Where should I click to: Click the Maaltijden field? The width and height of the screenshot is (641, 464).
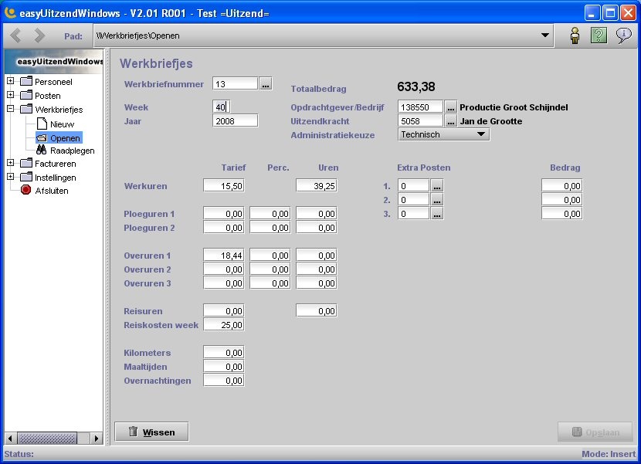click(x=224, y=366)
